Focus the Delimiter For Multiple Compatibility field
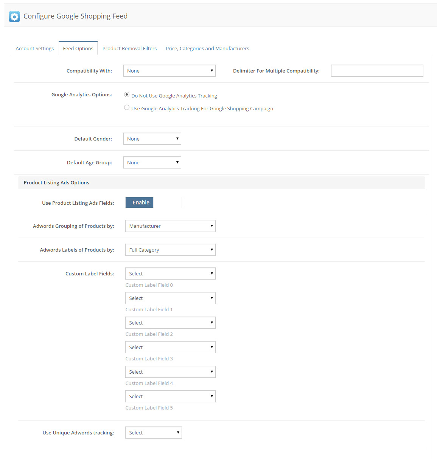The height and width of the screenshot is (459, 437). coord(377,71)
